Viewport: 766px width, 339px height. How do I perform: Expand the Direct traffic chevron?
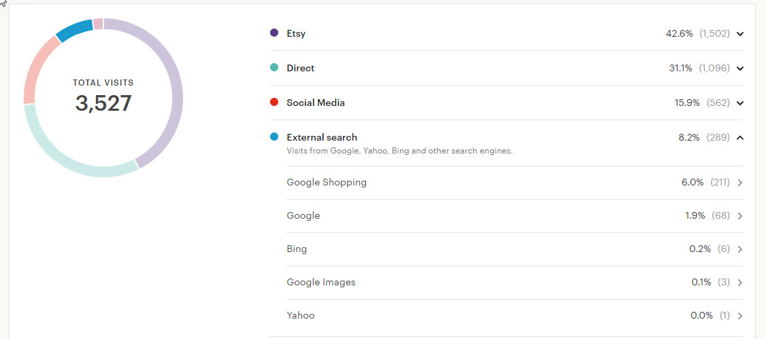tap(740, 69)
